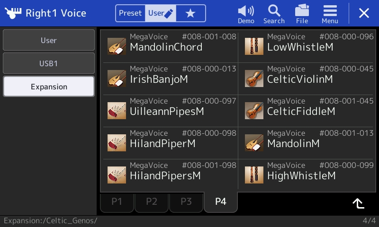The image size is (379, 227).
Task: Open the File folder icon
Action: tap(302, 10)
